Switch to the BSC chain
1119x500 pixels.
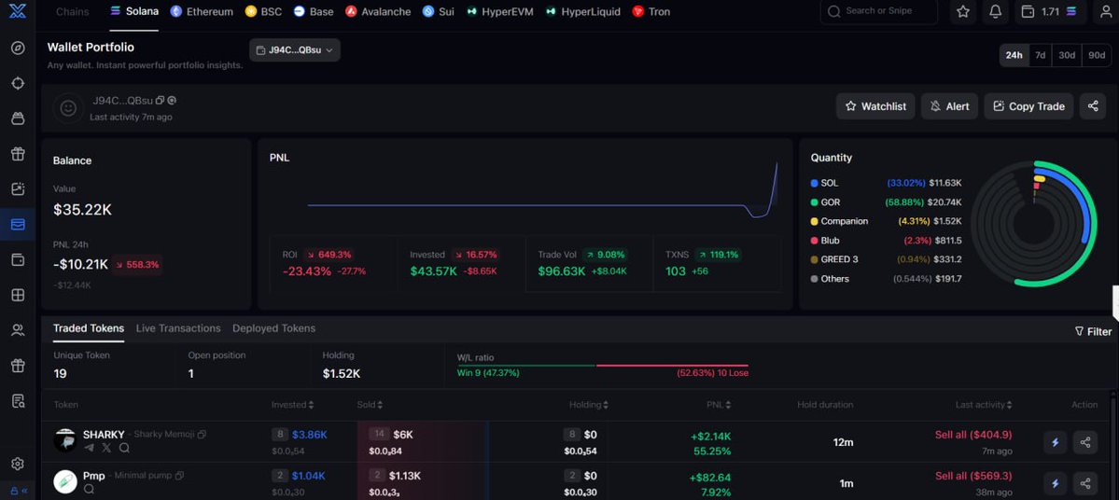pos(263,12)
